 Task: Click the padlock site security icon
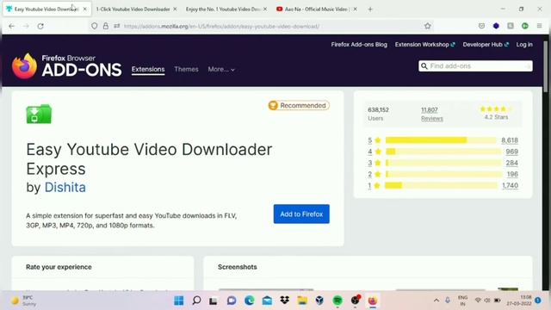tap(105, 26)
